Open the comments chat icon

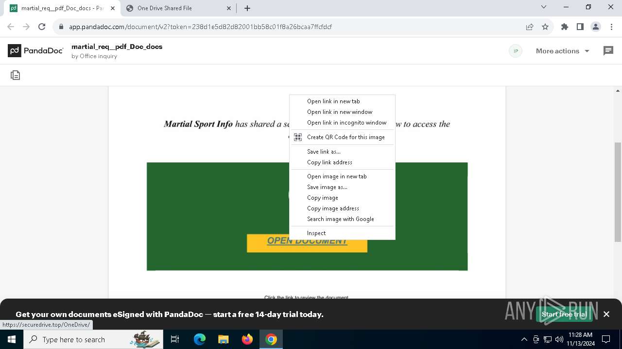pyautogui.click(x=608, y=51)
